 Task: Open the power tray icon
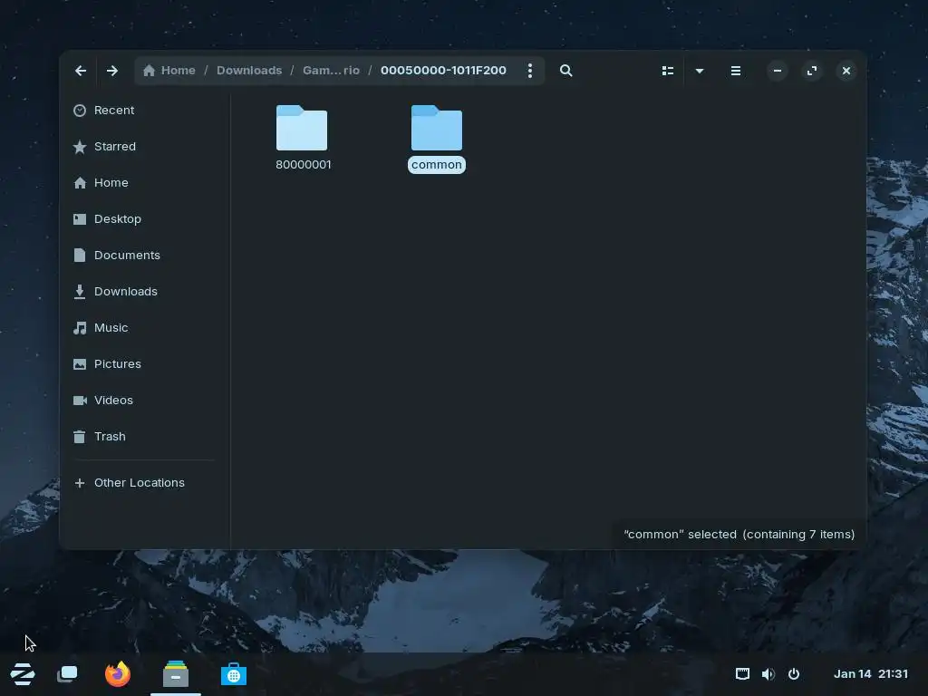coord(794,674)
